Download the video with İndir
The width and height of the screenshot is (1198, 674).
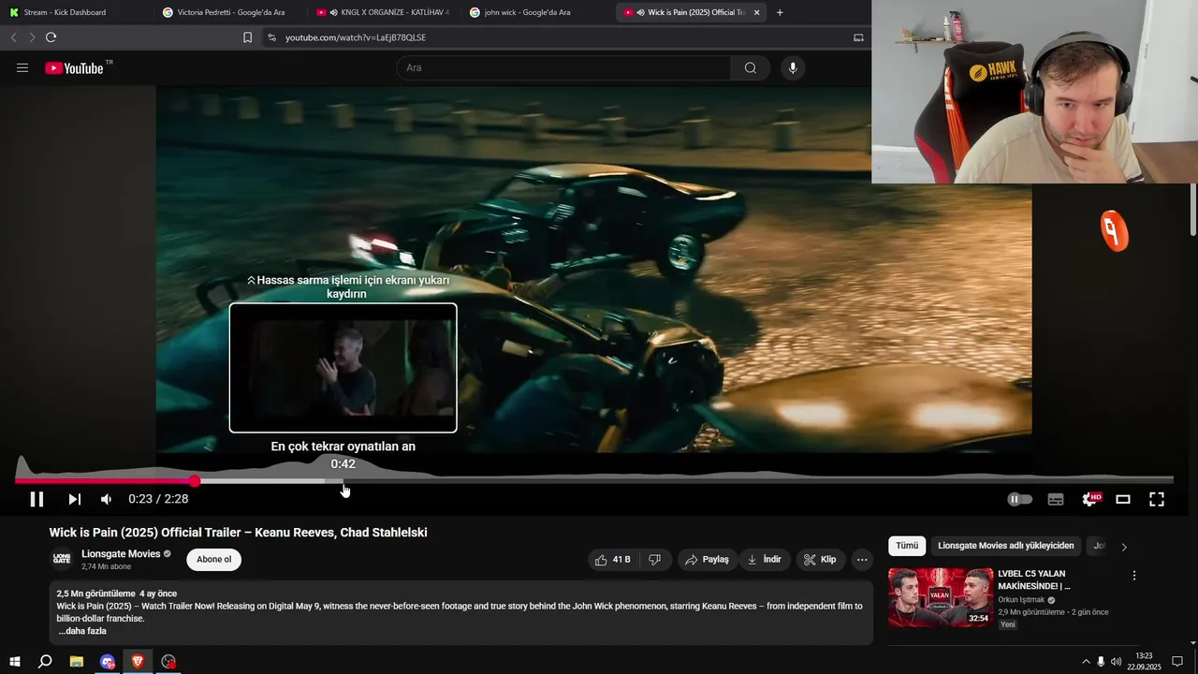764,560
